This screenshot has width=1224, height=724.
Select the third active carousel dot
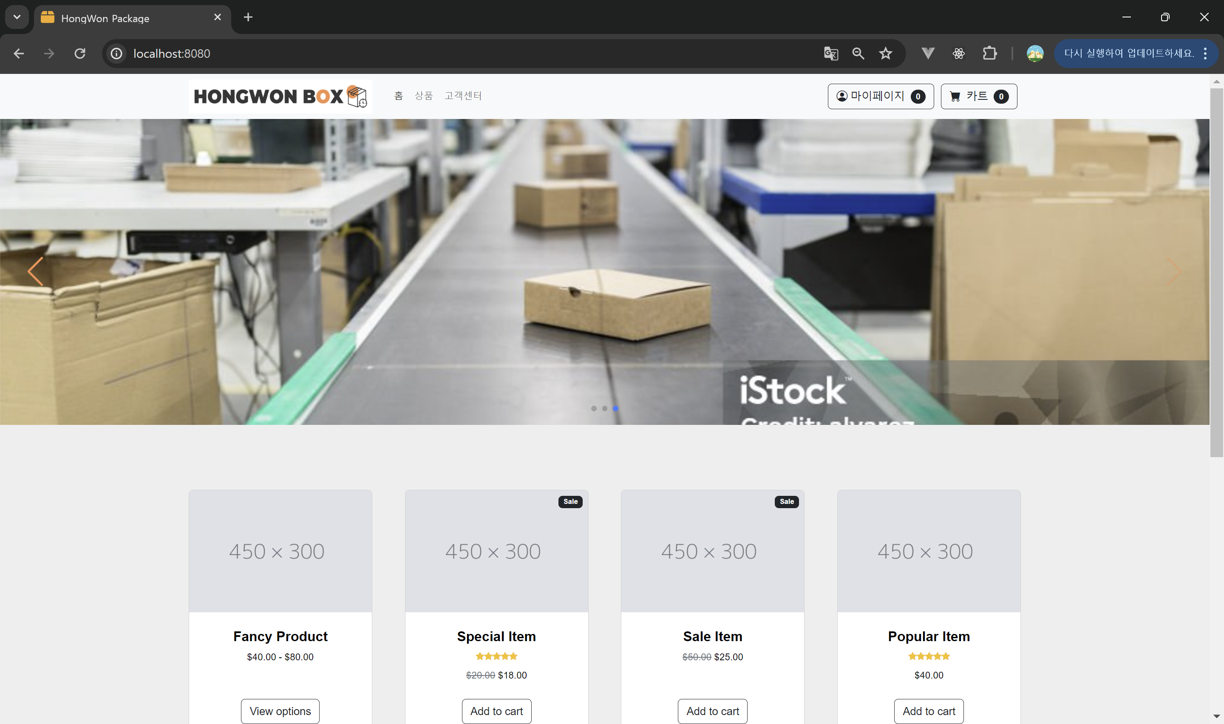point(616,408)
